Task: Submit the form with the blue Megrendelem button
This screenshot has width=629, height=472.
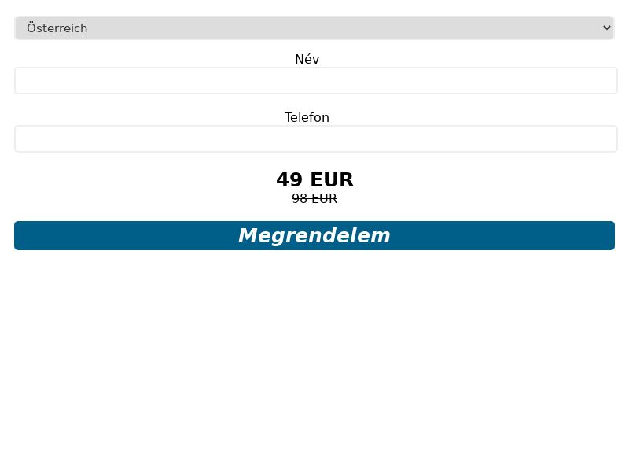Action: (x=314, y=235)
